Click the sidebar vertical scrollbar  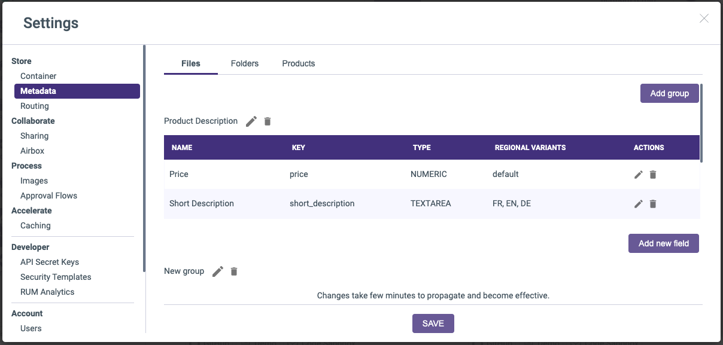click(144, 158)
